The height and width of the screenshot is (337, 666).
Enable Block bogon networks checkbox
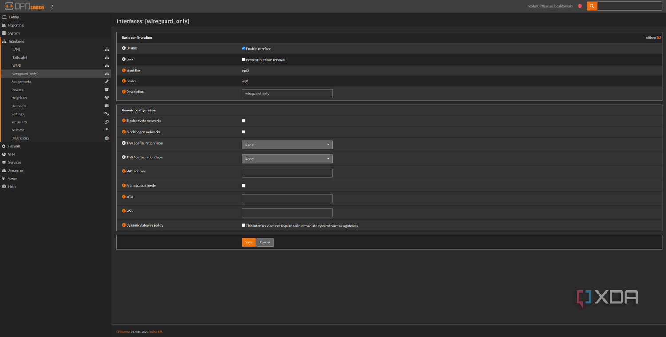coord(243,132)
